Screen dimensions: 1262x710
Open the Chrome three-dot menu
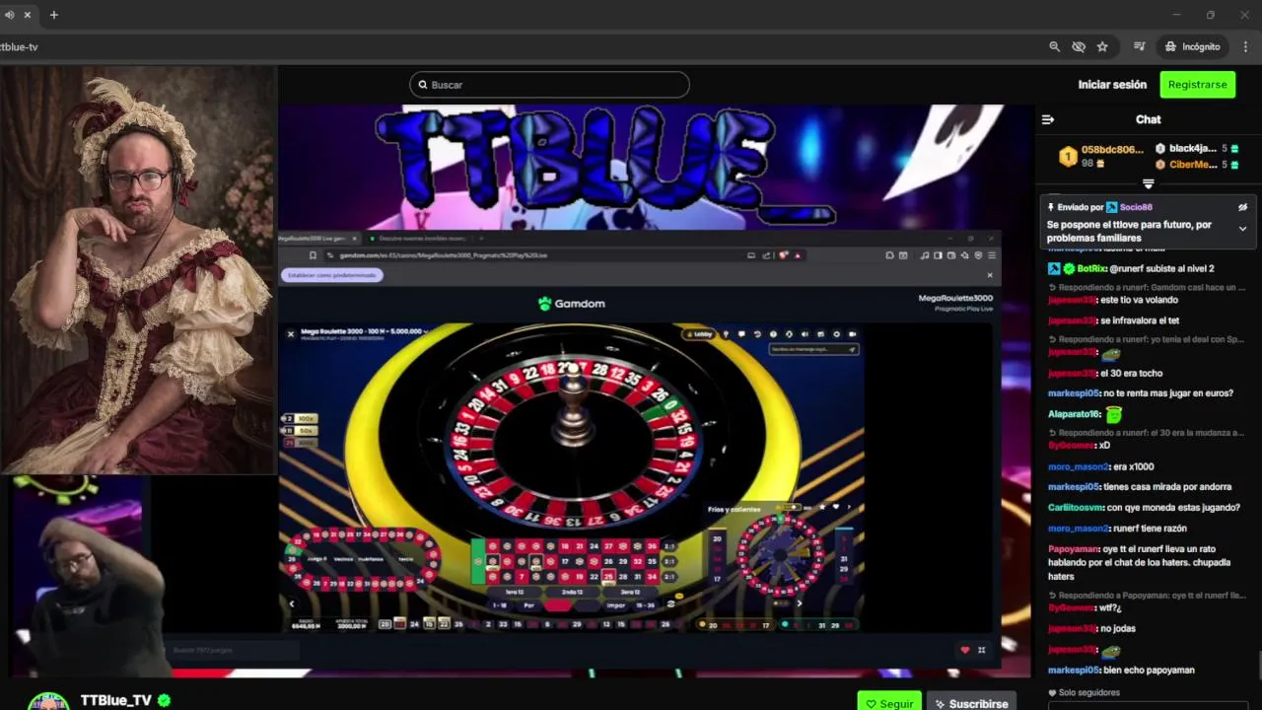[x=1245, y=46]
